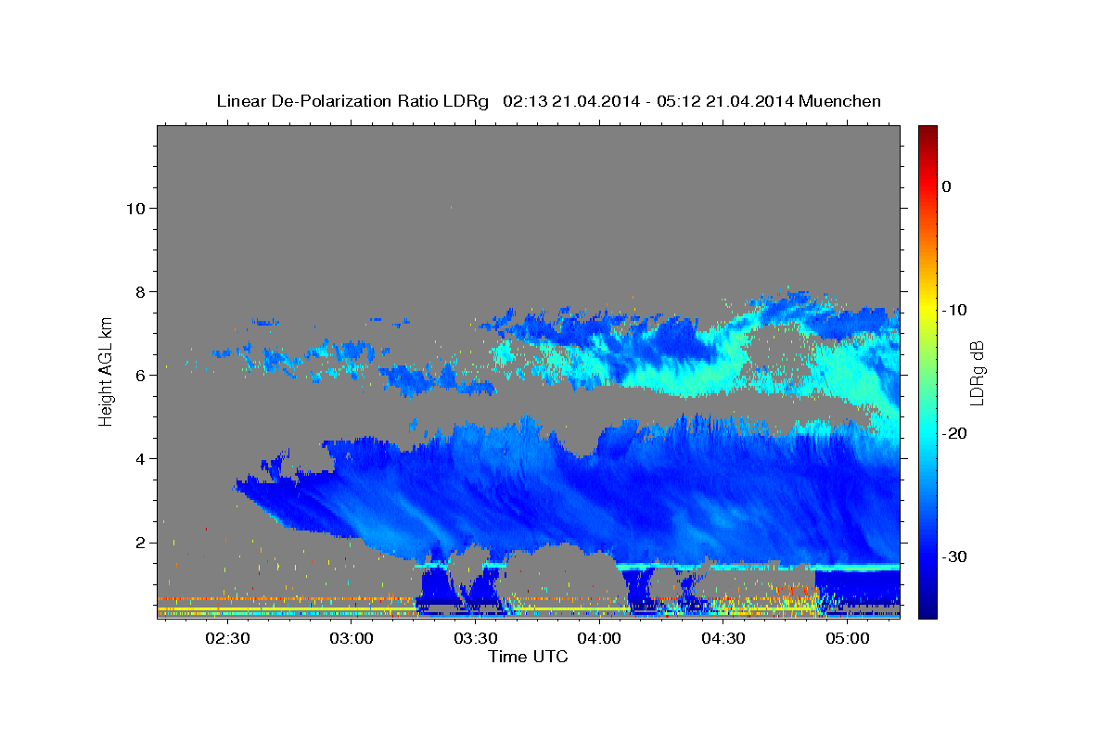
Task: Select the 03:30 time tick label
Action: (x=475, y=639)
